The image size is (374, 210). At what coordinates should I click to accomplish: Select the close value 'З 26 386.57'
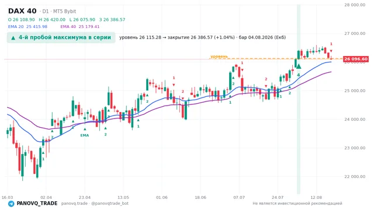[112, 19]
